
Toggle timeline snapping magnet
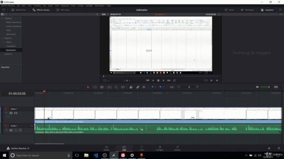[x=131, y=87]
